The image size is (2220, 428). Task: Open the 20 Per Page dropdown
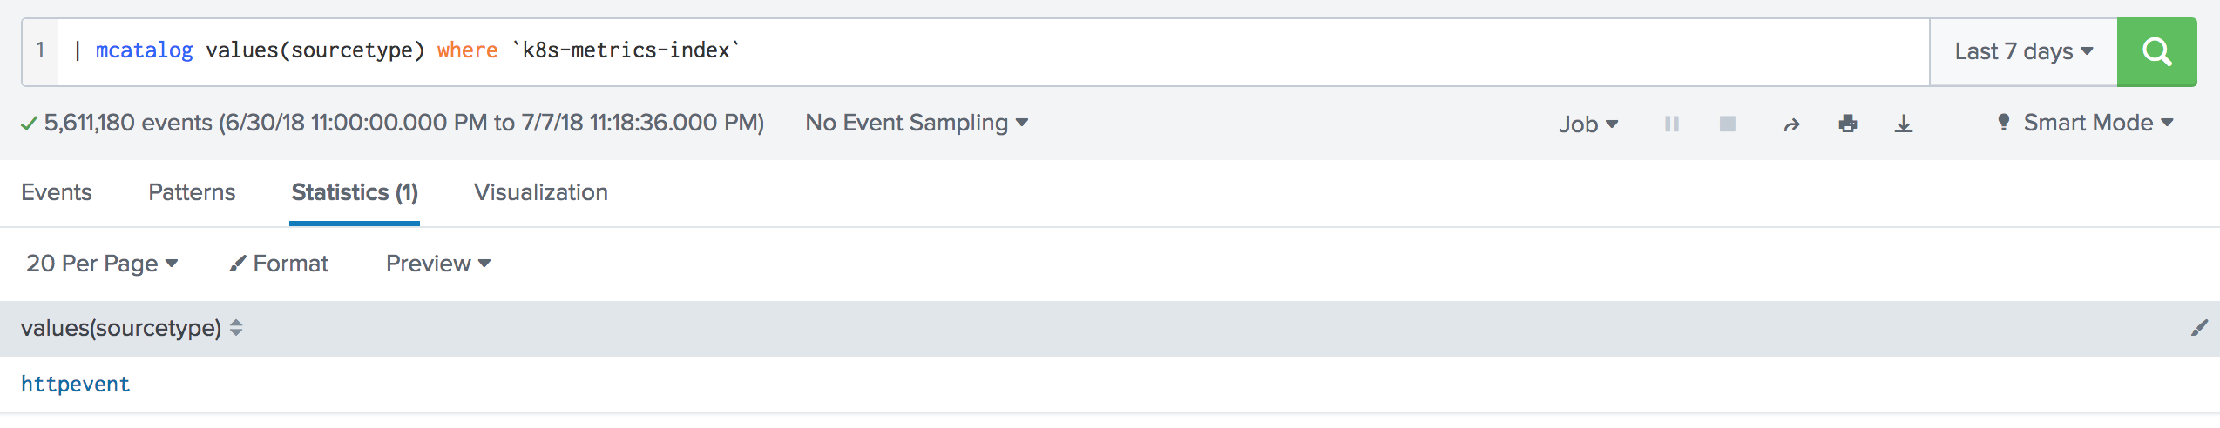point(102,264)
